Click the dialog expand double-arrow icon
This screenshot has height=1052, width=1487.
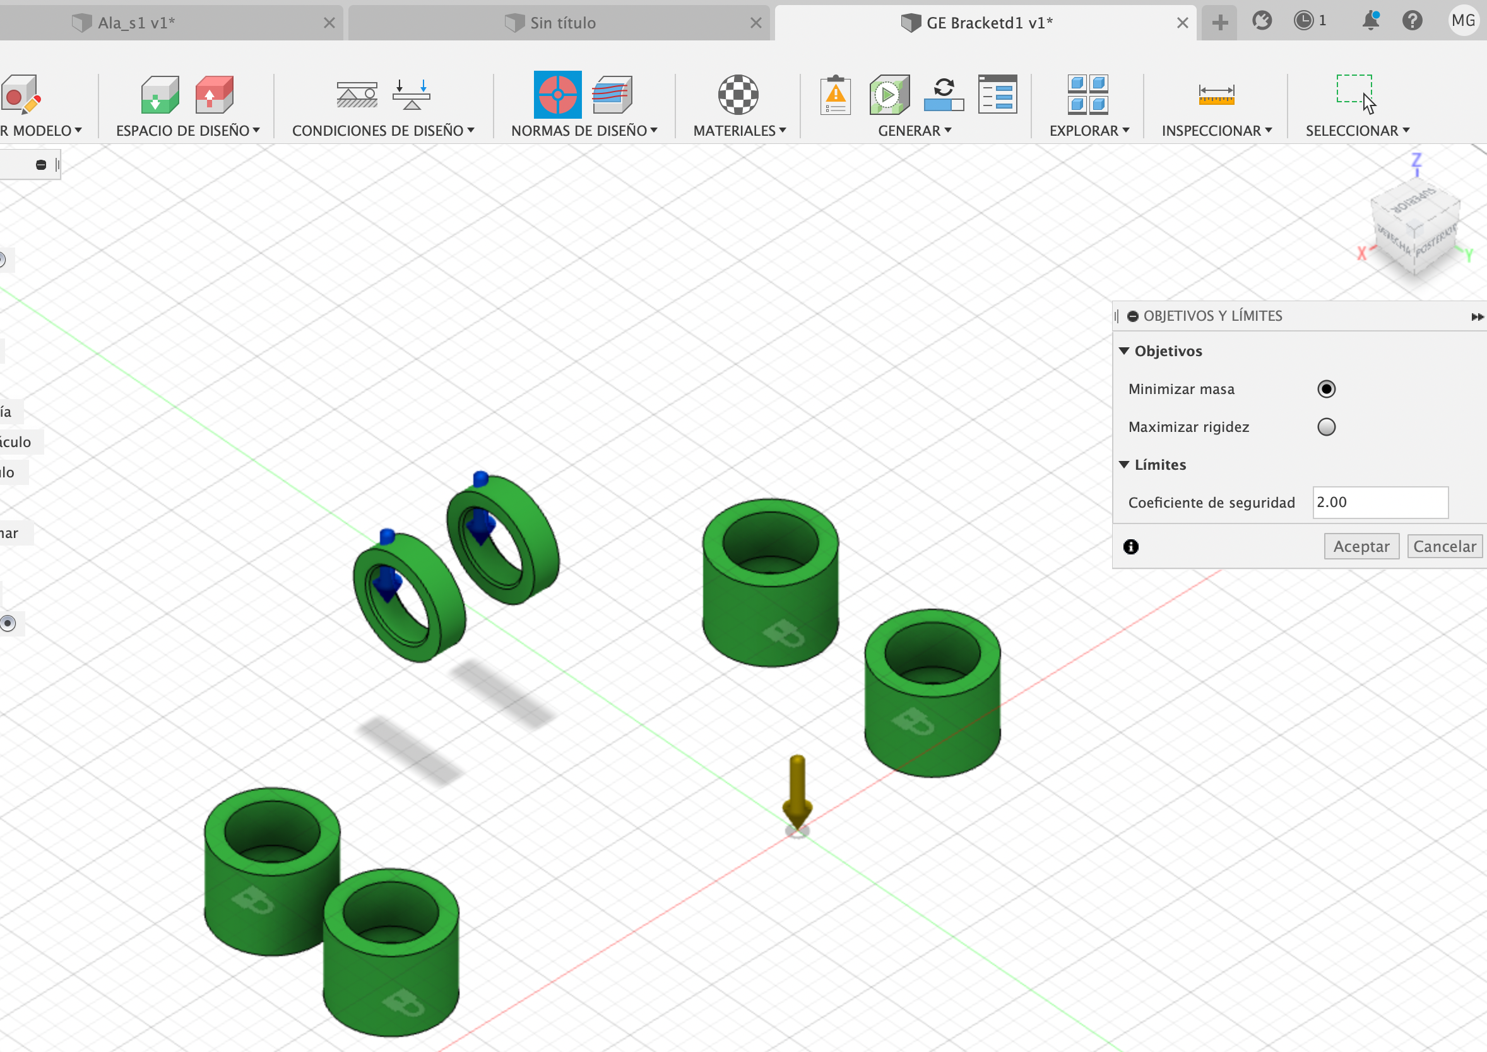pyautogui.click(x=1478, y=317)
